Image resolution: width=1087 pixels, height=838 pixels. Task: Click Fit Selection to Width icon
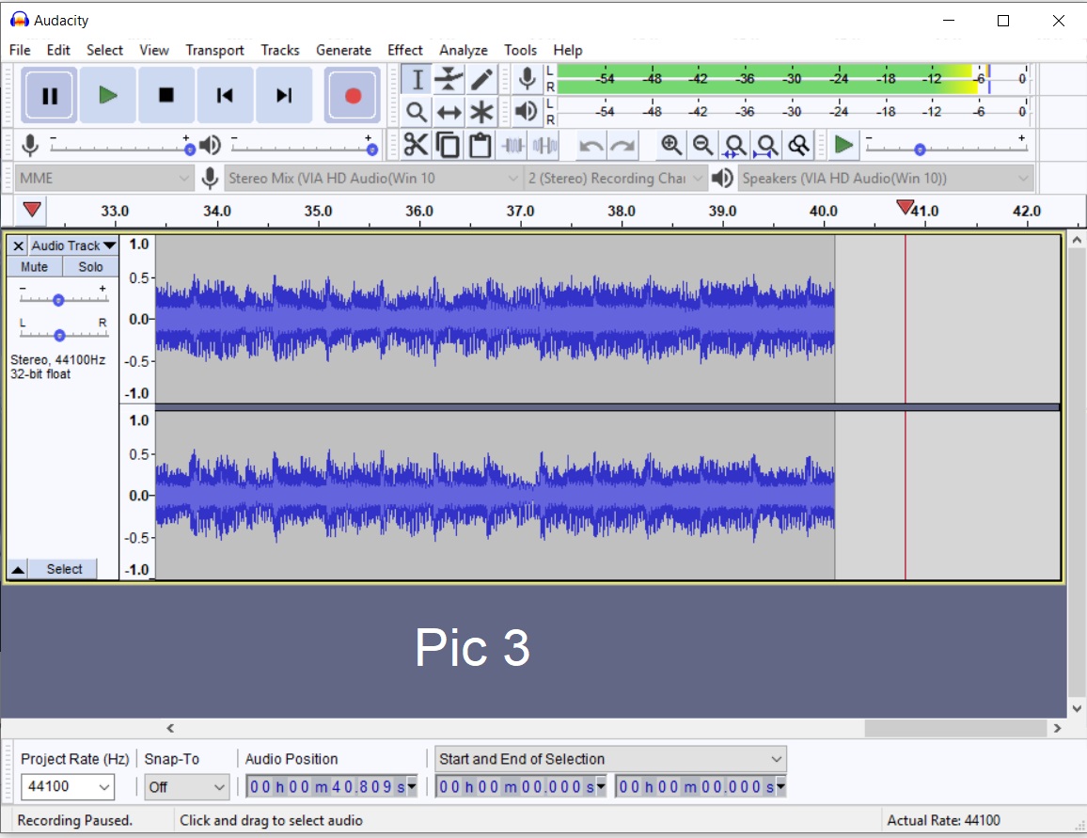click(734, 145)
